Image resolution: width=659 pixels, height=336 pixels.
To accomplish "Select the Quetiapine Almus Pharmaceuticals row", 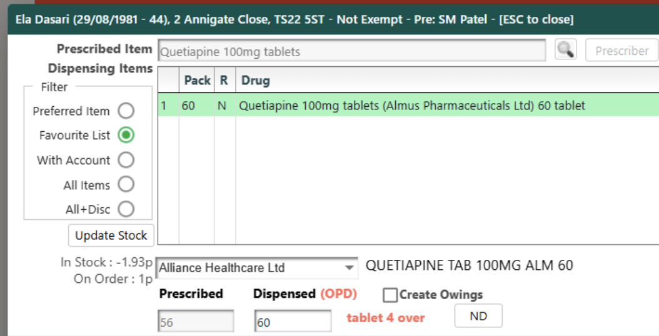I will coord(411,106).
